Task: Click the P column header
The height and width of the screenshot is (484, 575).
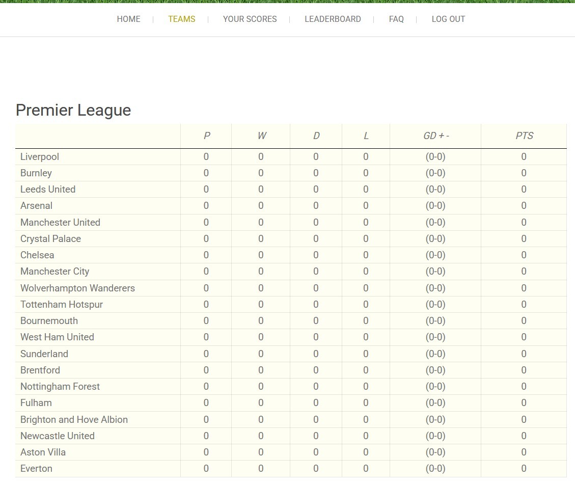Action: click(x=206, y=136)
